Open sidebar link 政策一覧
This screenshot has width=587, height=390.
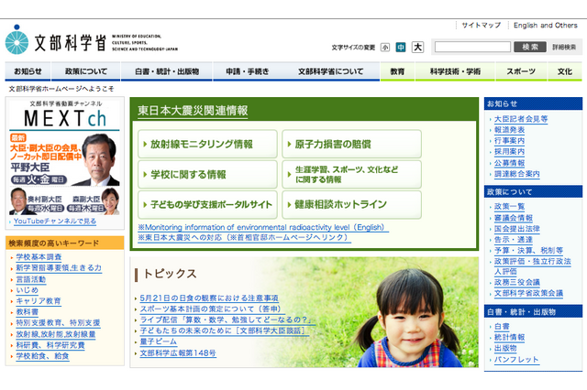(509, 207)
